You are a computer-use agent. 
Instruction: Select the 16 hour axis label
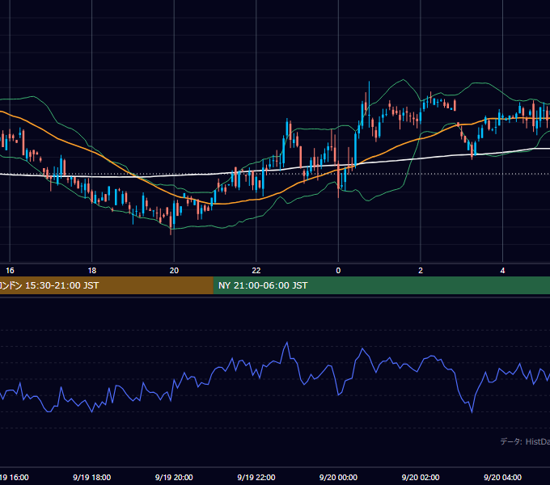pos(10,271)
